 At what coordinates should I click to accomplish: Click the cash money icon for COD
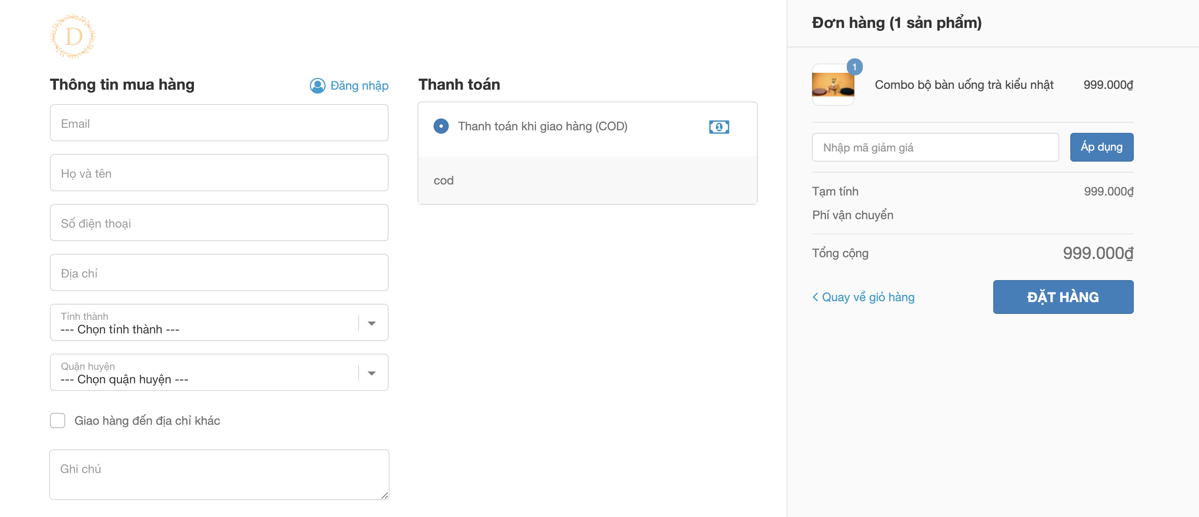(x=718, y=126)
